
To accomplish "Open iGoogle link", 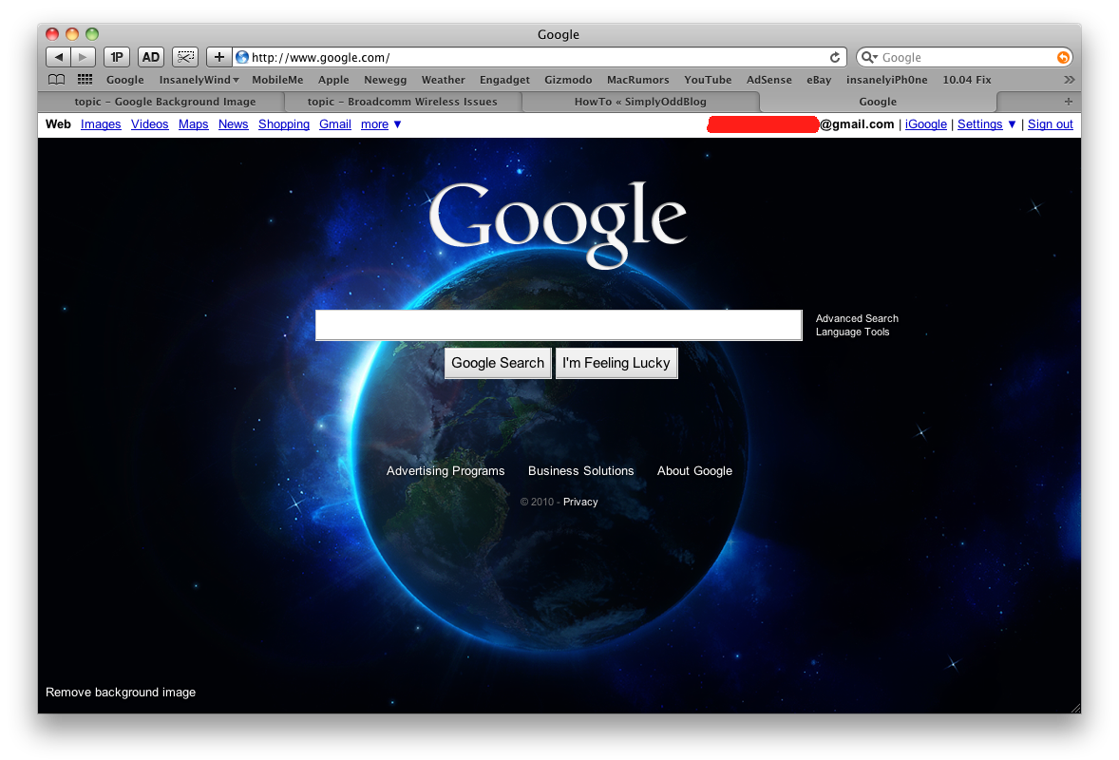I will coord(925,124).
